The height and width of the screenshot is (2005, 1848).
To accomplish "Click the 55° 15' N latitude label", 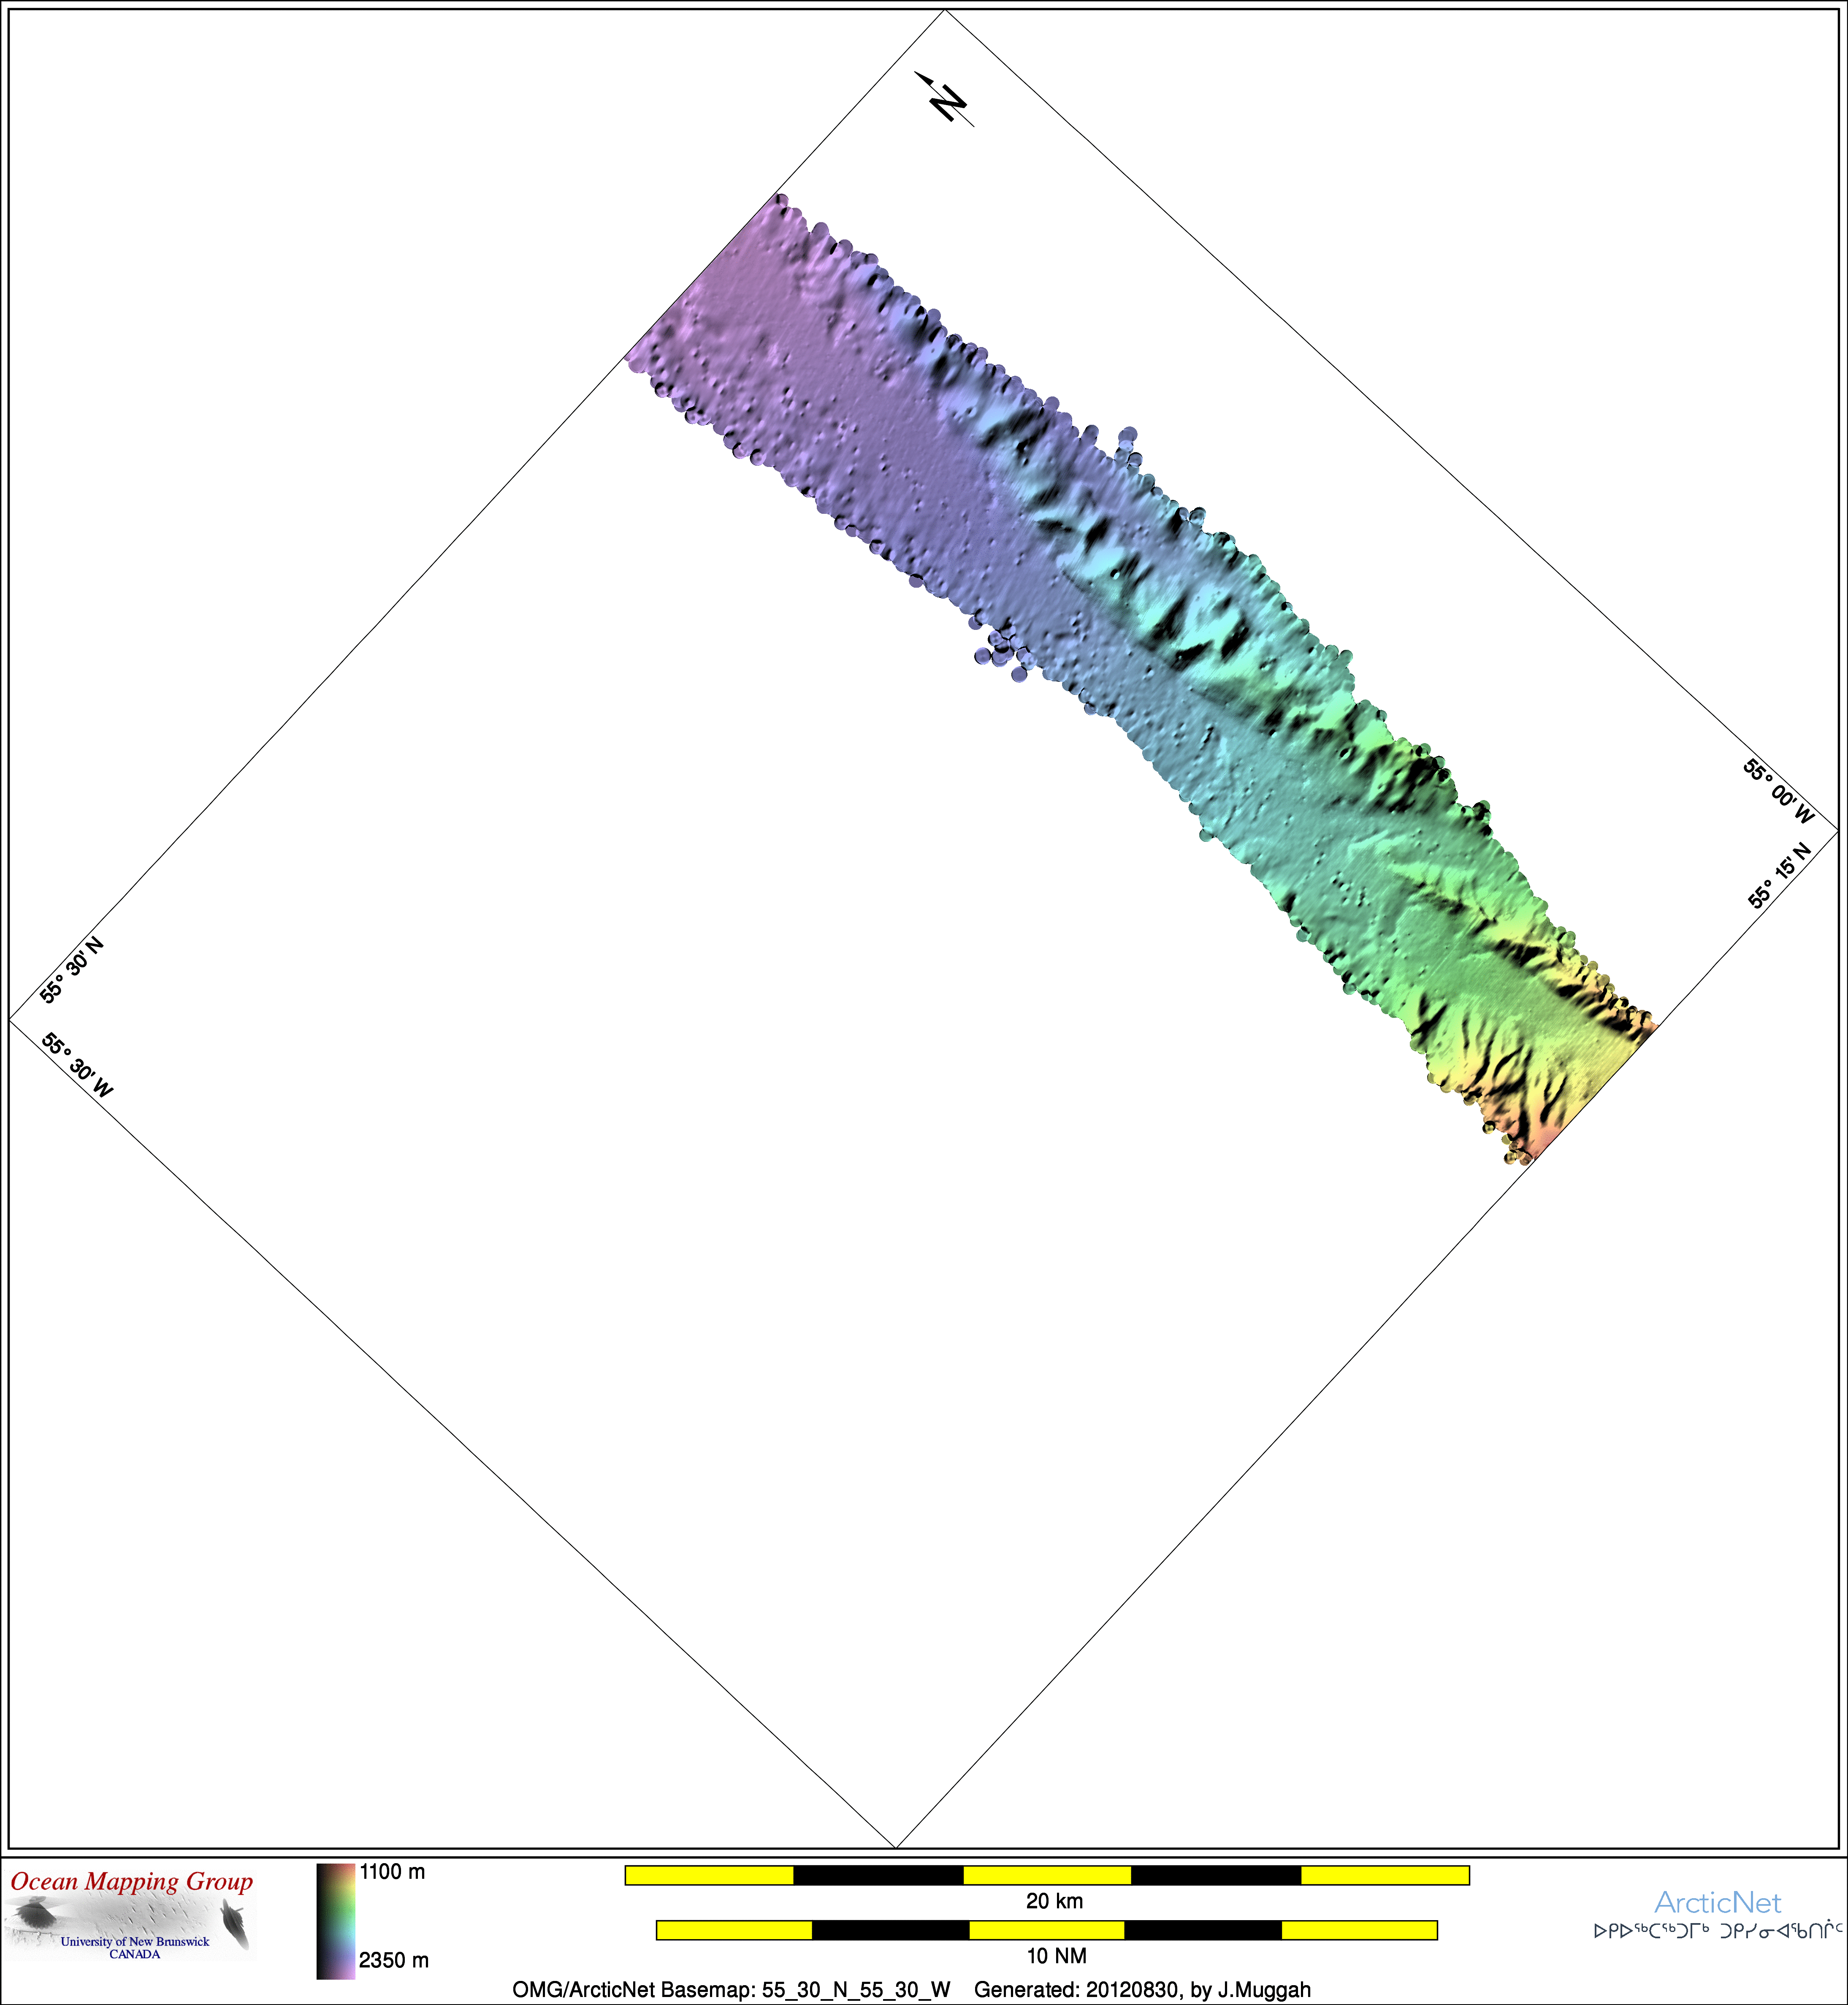I will [x=1779, y=875].
